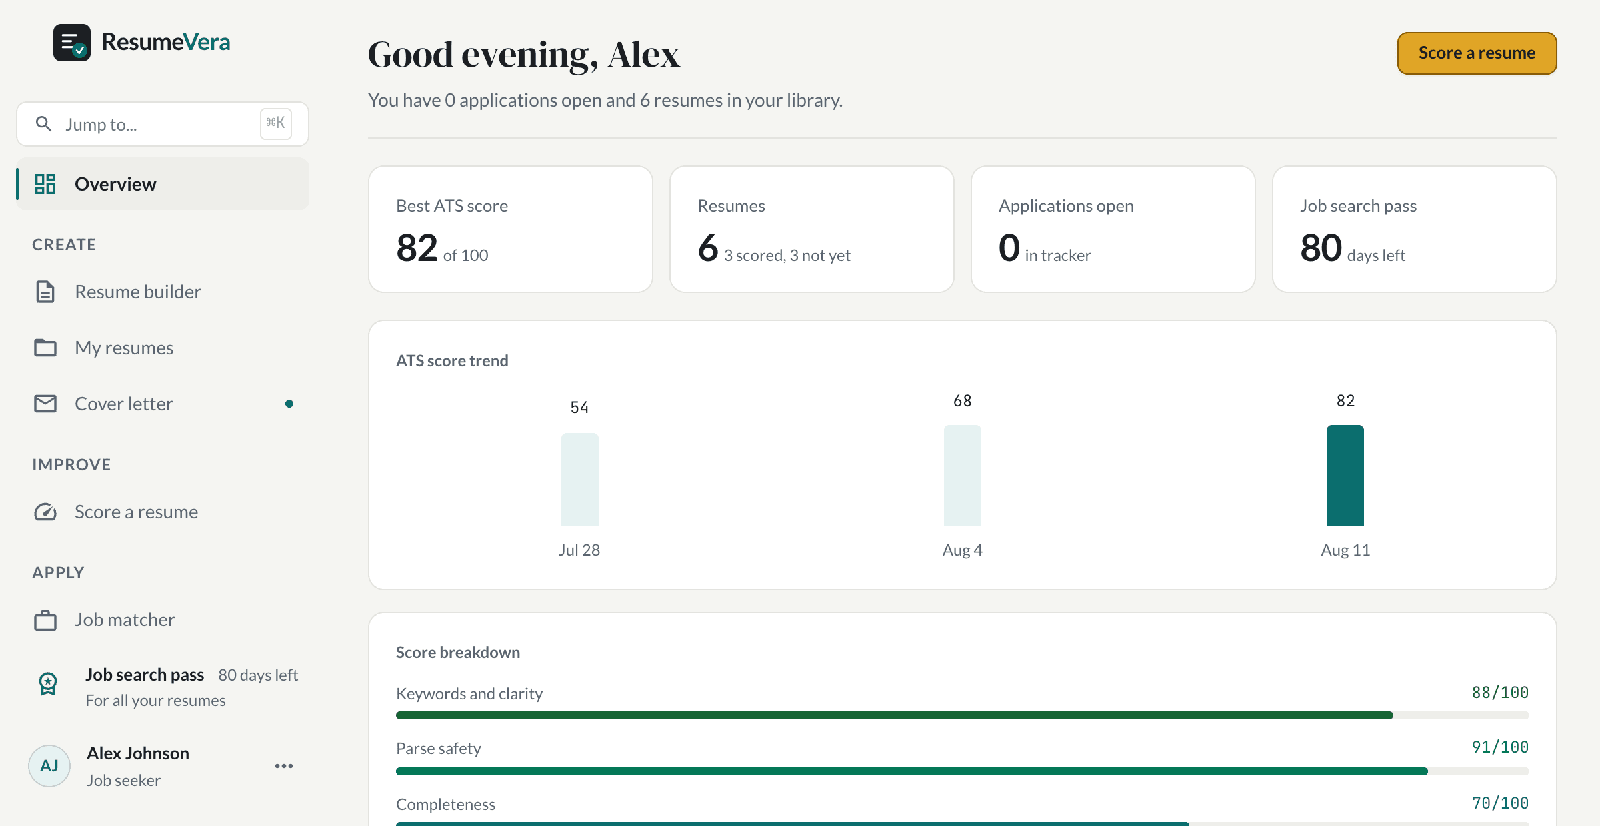Click the Cover letter envelope icon
This screenshot has width=1600, height=826.
tap(45, 404)
